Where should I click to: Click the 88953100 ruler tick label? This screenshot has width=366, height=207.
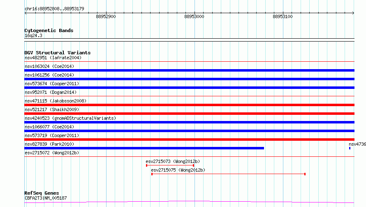click(283, 16)
